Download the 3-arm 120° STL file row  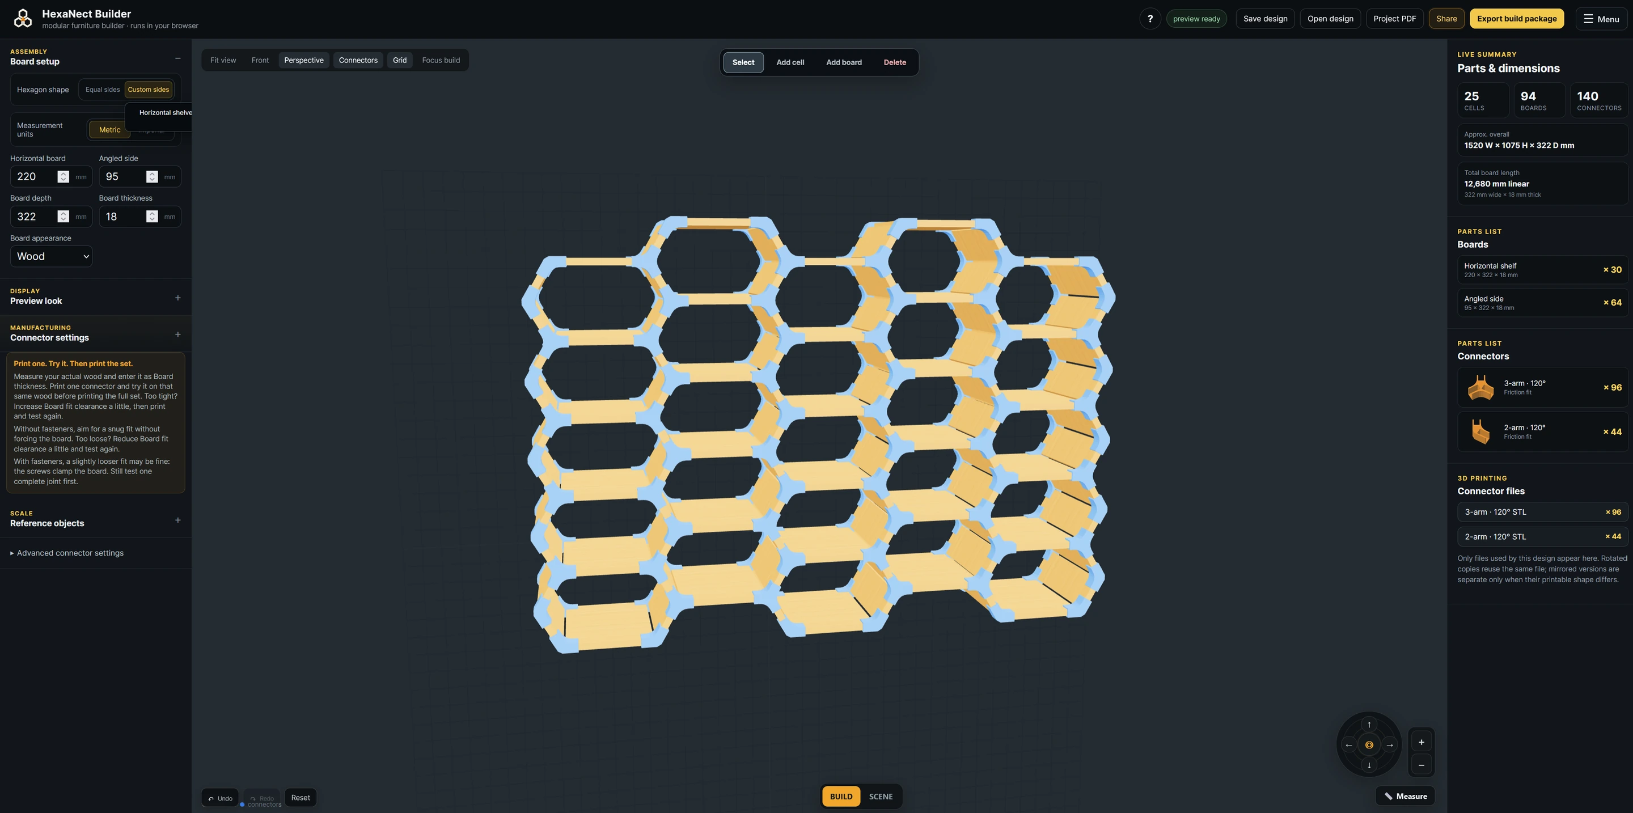[x=1542, y=512]
